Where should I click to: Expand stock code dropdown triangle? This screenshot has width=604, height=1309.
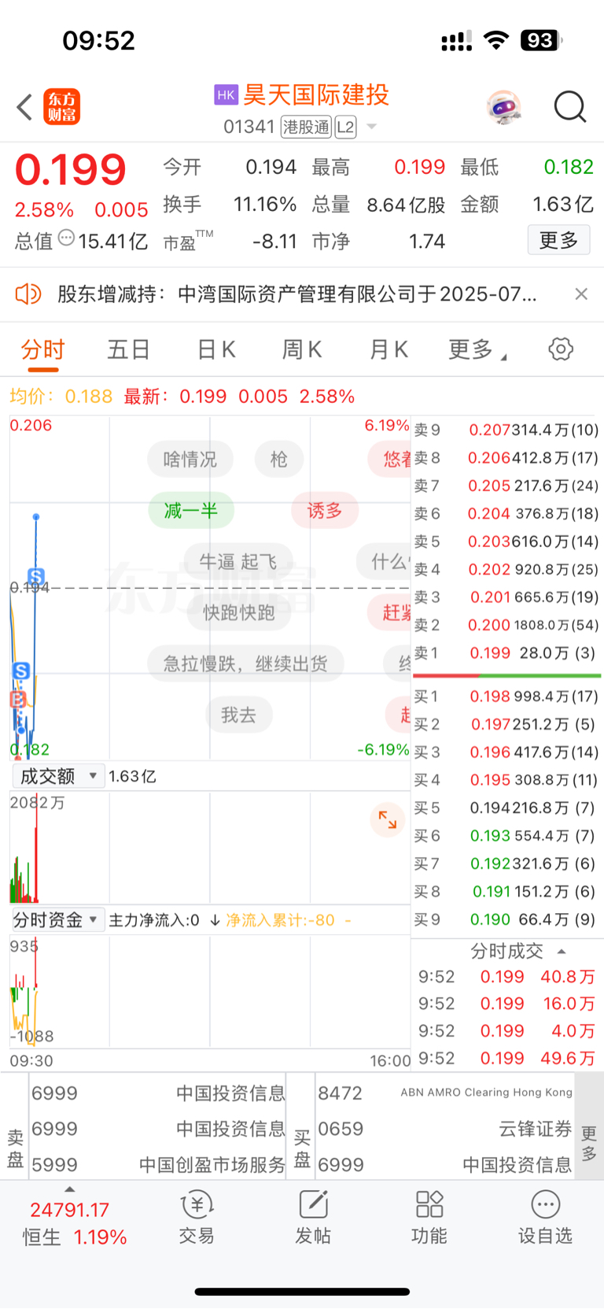coord(372,127)
